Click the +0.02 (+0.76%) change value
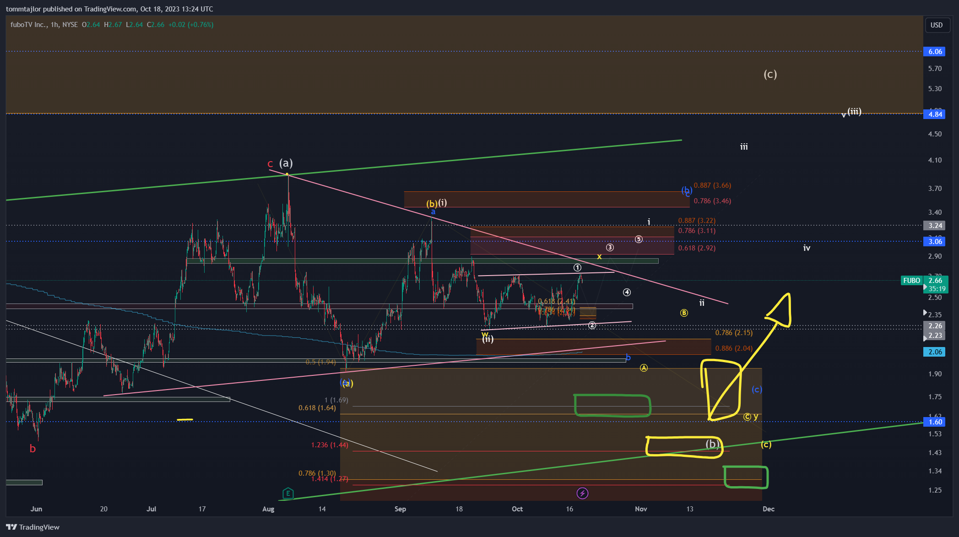The image size is (959, 537). pyautogui.click(x=191, y=25)
